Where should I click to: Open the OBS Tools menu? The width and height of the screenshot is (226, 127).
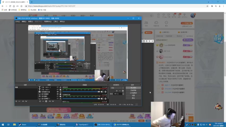tap(56, 21)
